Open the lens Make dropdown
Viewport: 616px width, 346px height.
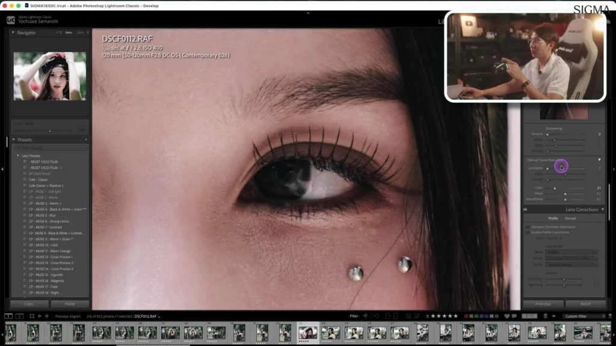click(571, 252)
